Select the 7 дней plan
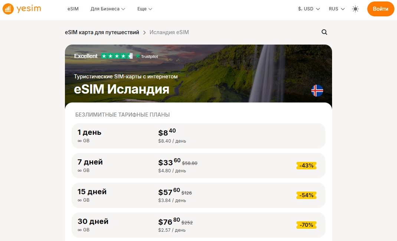 tap(198, 166)
